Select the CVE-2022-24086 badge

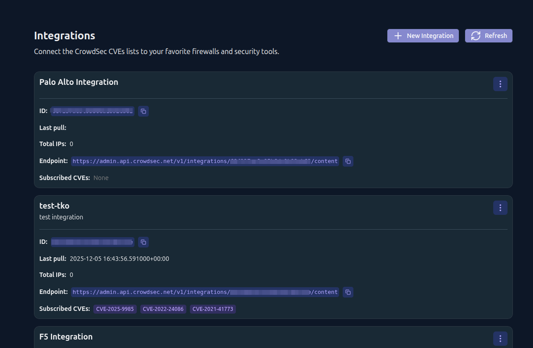point(163,309)
